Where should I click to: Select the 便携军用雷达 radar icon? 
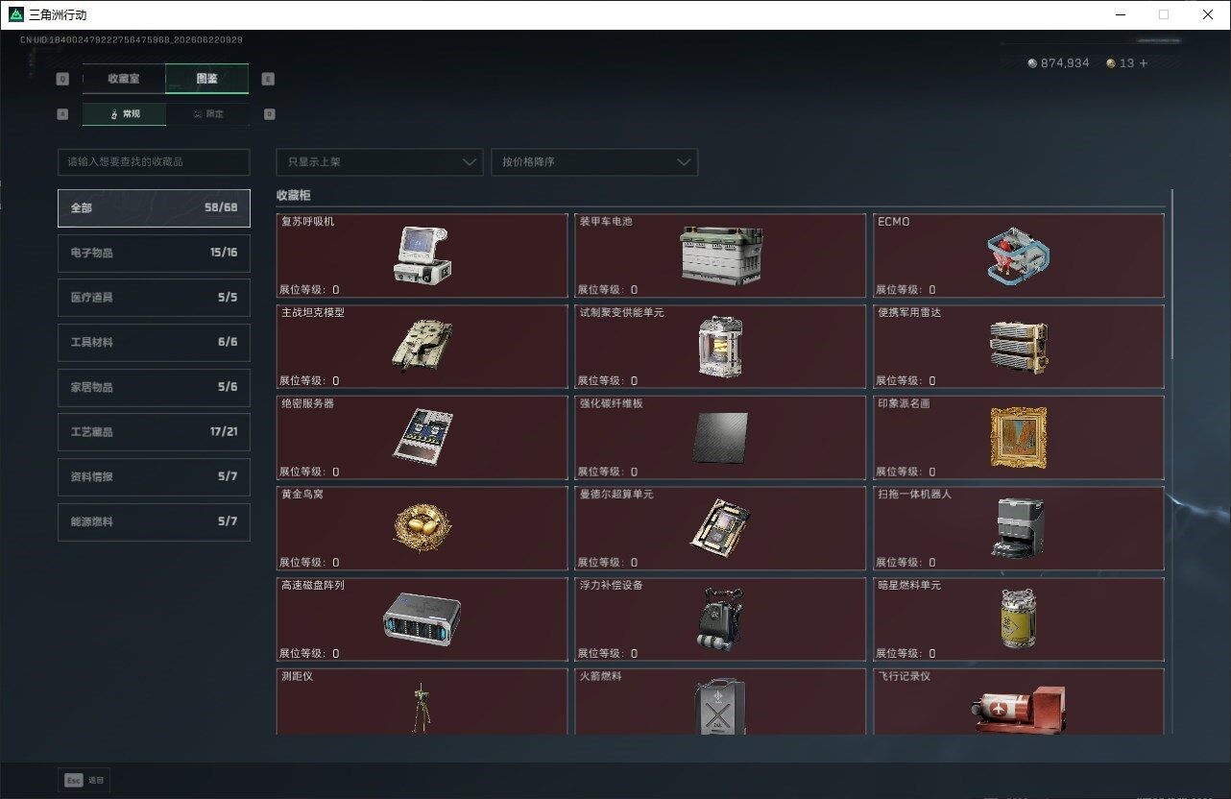(x=1018, y=346)
